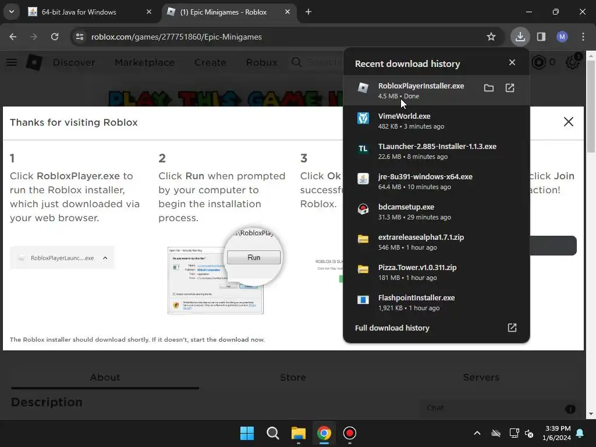The height and width of the screenshot is (447, 596).
Task: Click the TLauncher TL file icon
Action: click(363, 148)
